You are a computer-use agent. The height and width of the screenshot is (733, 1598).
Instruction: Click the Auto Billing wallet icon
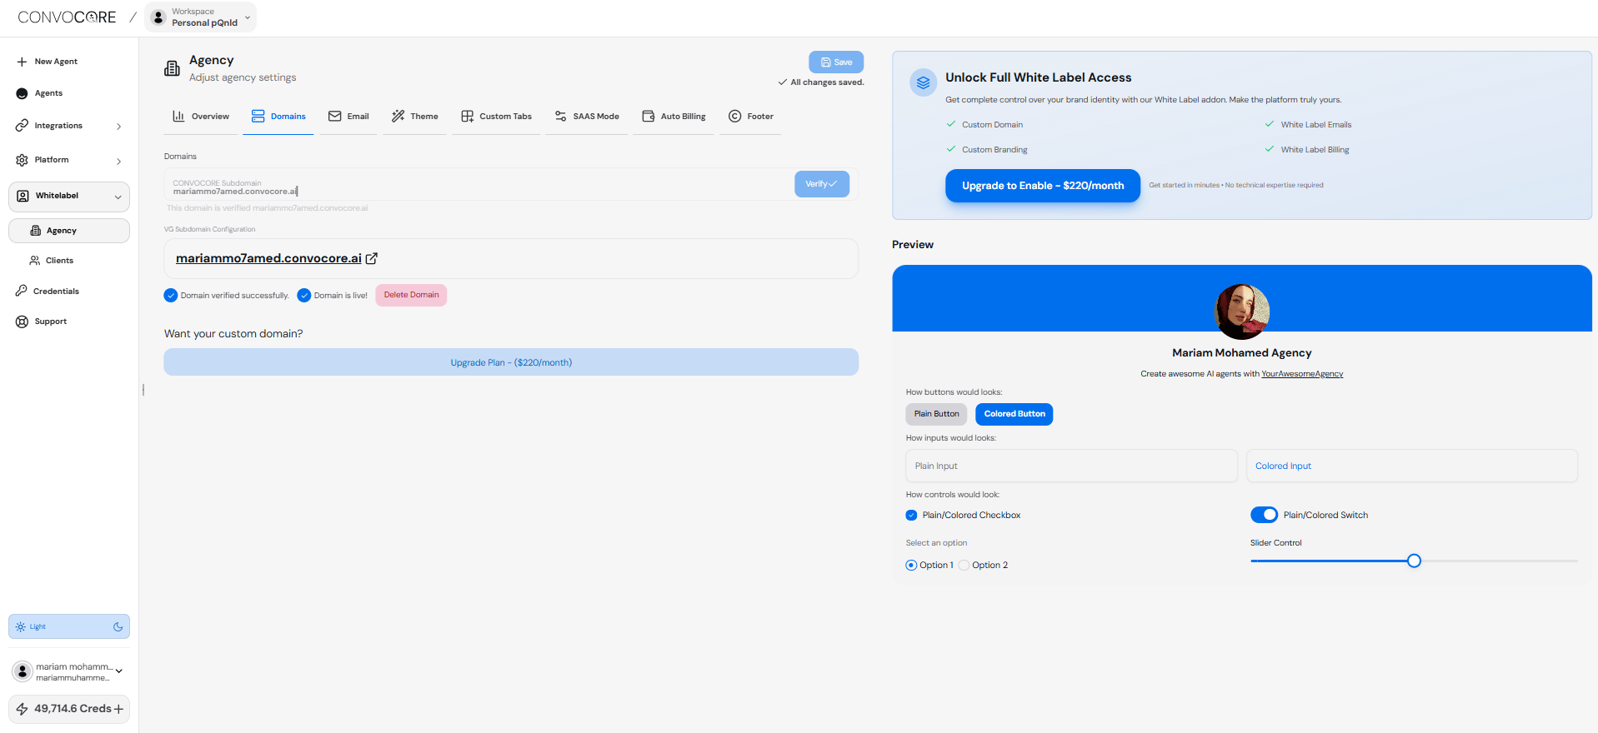click(x=649, y=116)
